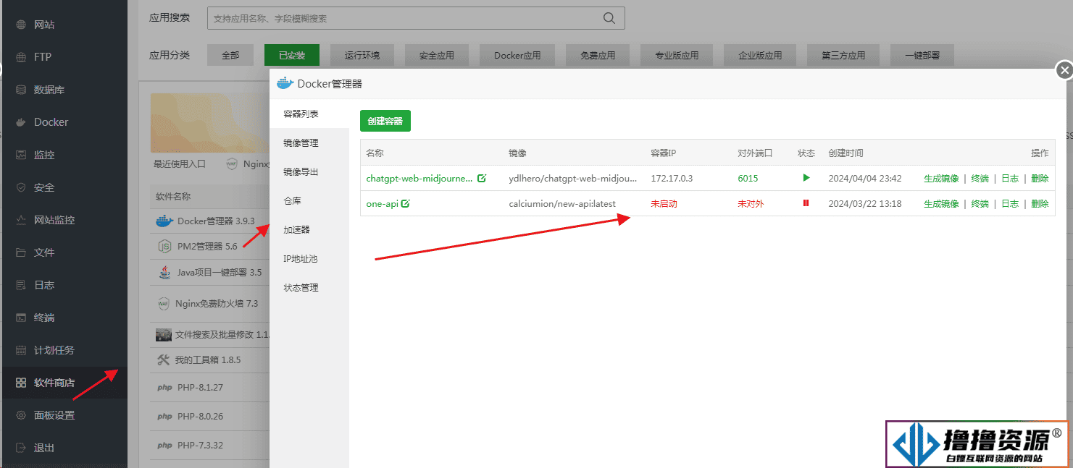
Task: Click PHP-8.0.26 software name
Action: click(200, 417)
